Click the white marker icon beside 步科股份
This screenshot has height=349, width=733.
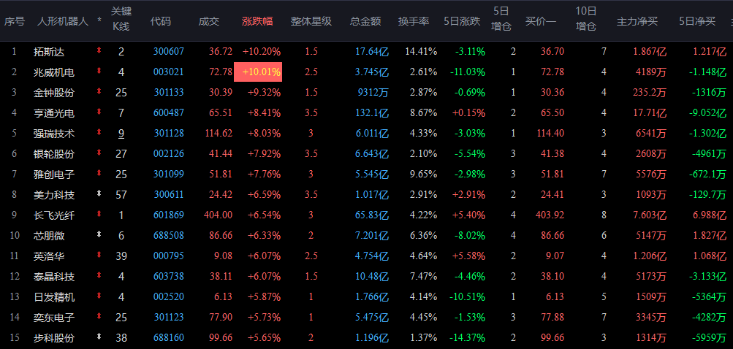[99, 337]
